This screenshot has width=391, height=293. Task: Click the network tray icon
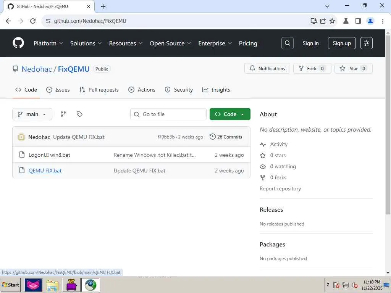(345, 285)
